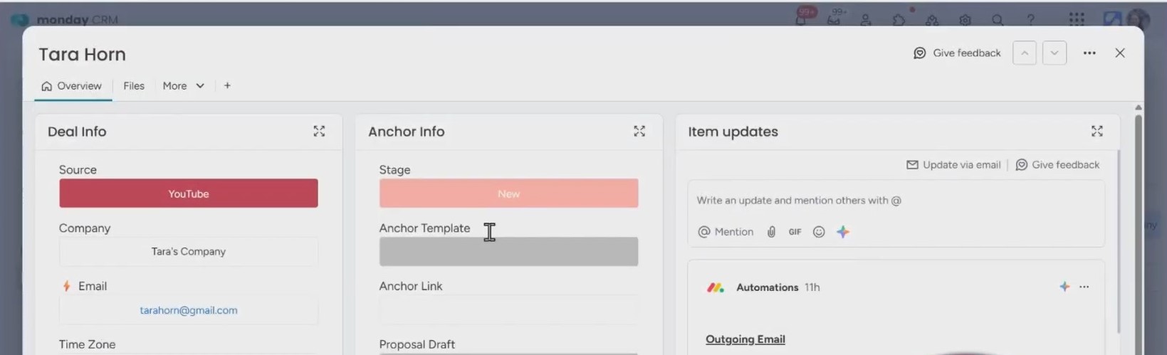
Task: Click the Time Zone field label
Action: 87,344
